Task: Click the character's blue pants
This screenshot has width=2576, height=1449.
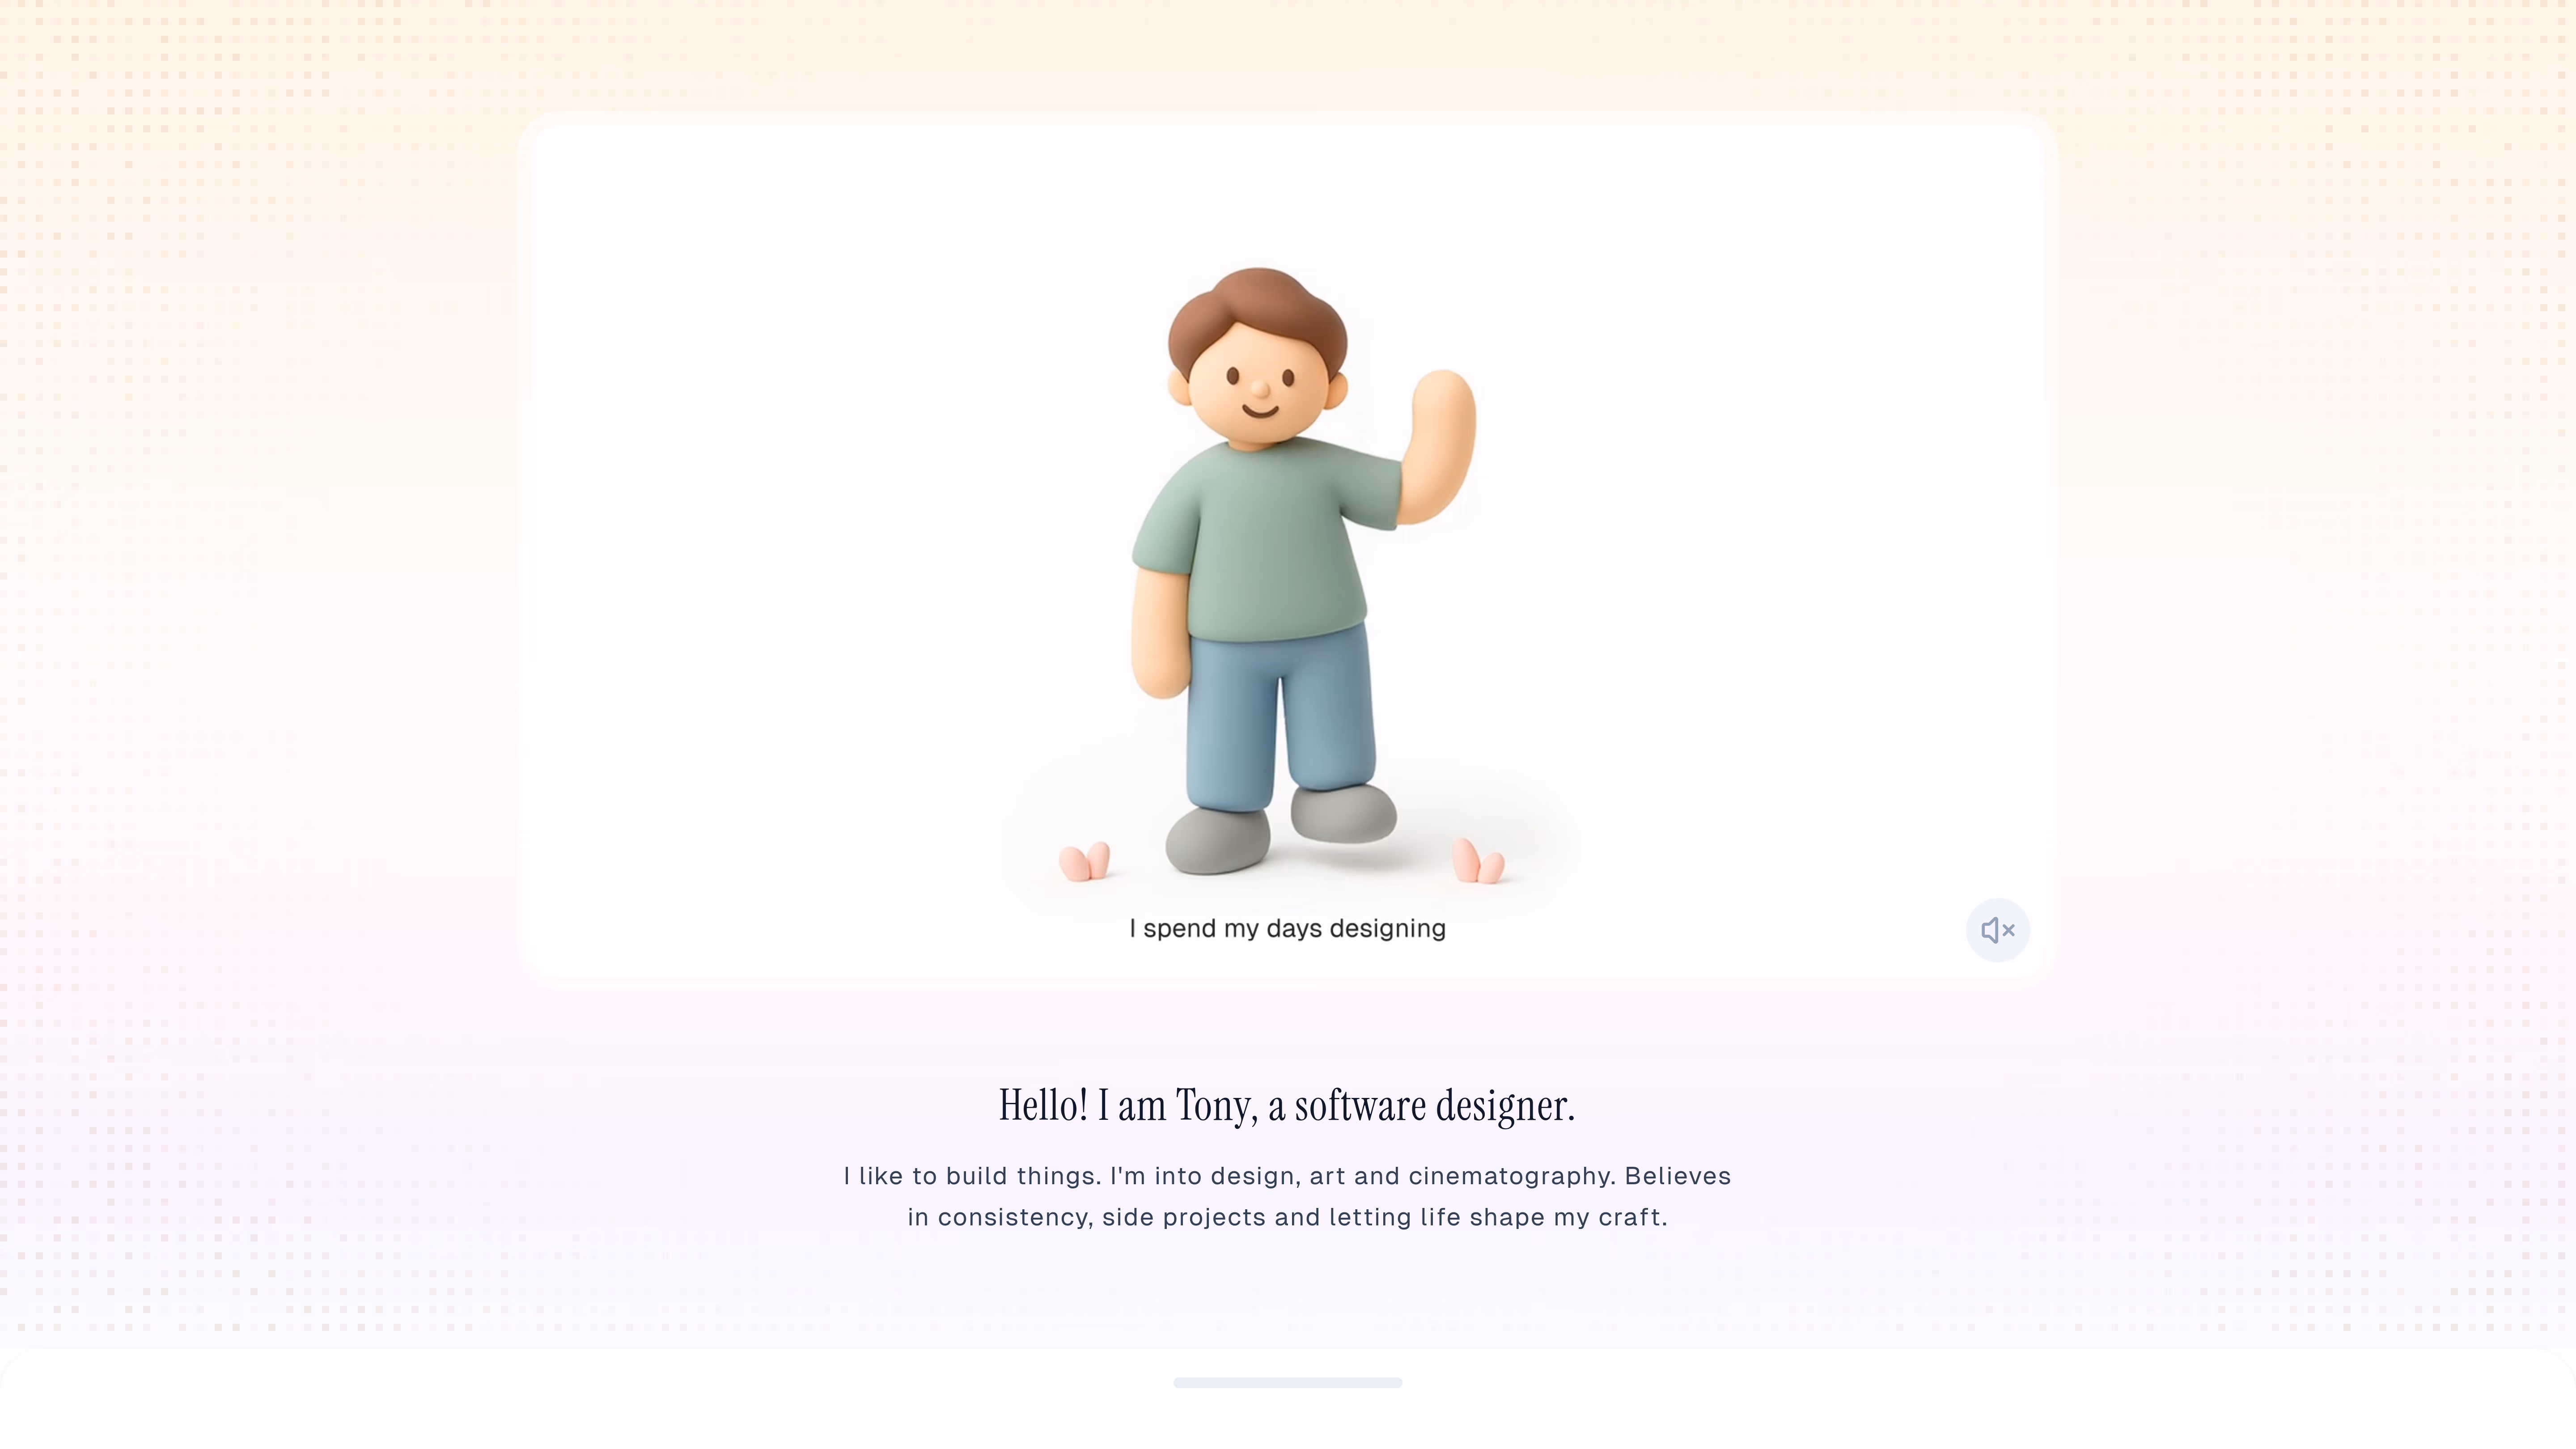Action: (x=1280, y=715)
